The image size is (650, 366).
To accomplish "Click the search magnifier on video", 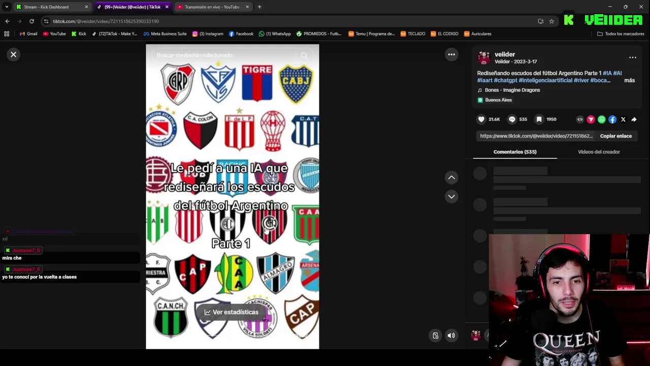I will coord(304,55).
